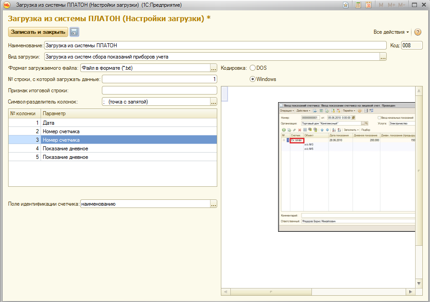
Task: Focus the Признак итоговой строки field
Action: coord(159,90)
